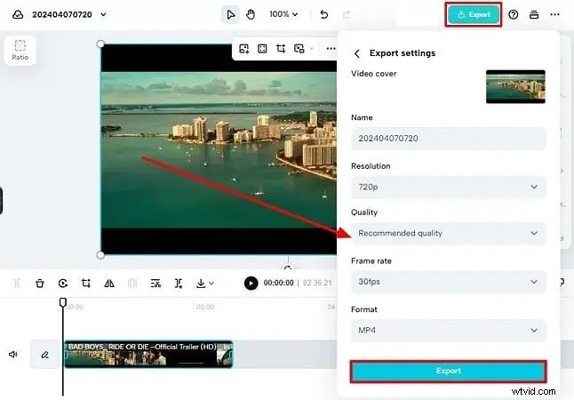The height and width of the screenshot is (400, 574).
Task: Open the project name dropdown arrow
Action: (x=103, y=14)
